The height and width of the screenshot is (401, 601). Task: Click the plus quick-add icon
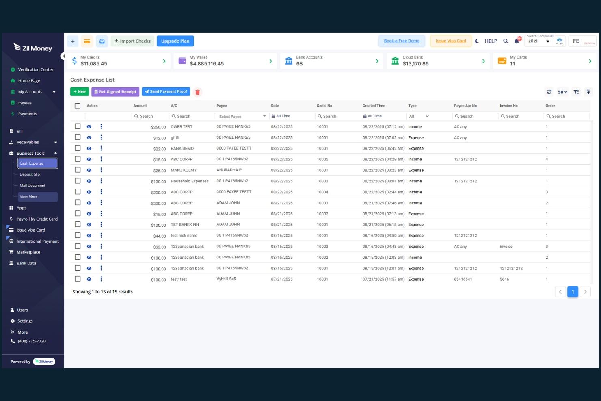pos(73,41)
